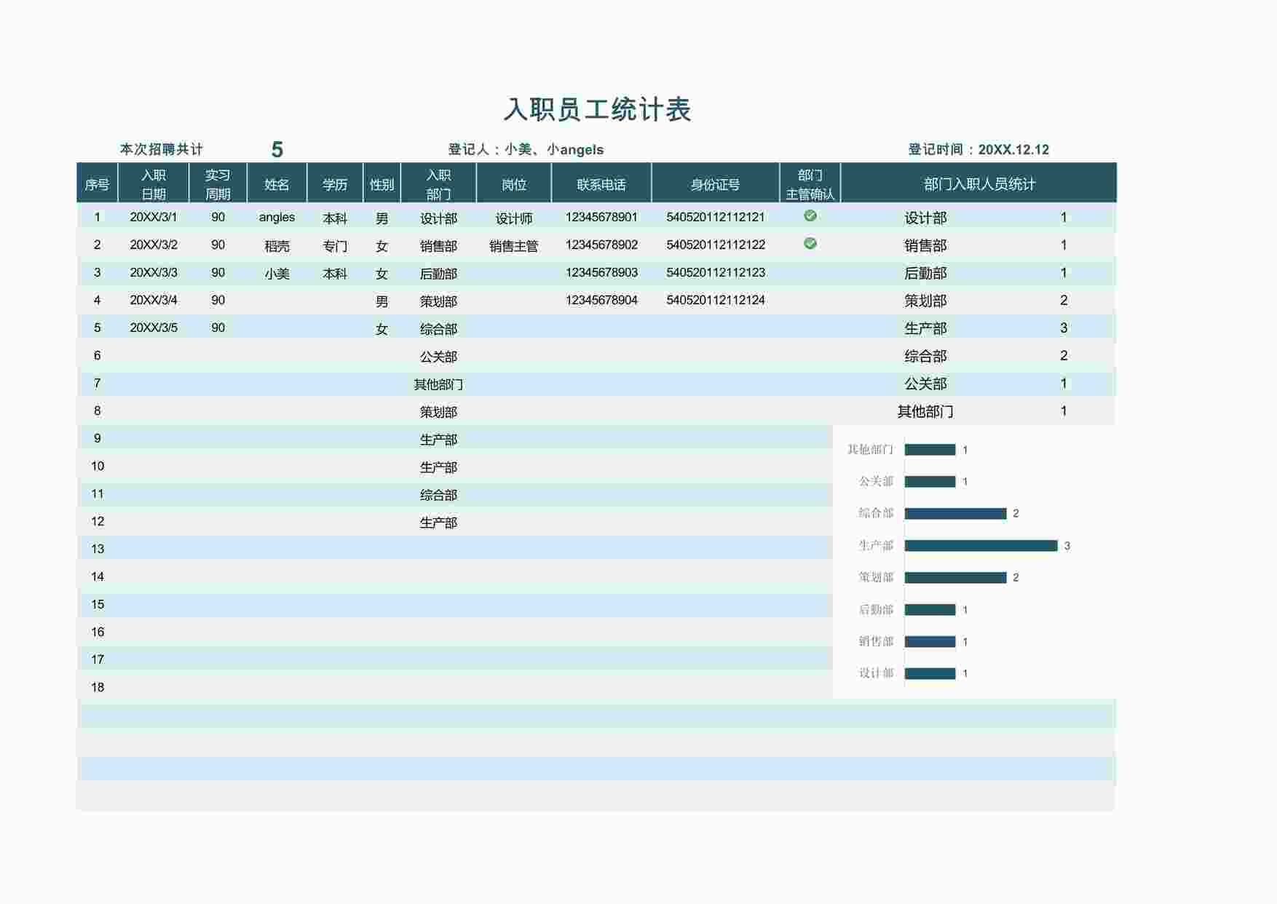The height and width of the screenshot is (904, 1277).
Task: Click serial number 18 cell
Action: 98,687
